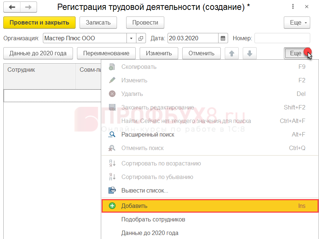The height and width of the screenshot is (239, 319).
Task: Choose 'Расширенный поиск' in the menu
Action: pyautogui.click(x=210, y=134)
